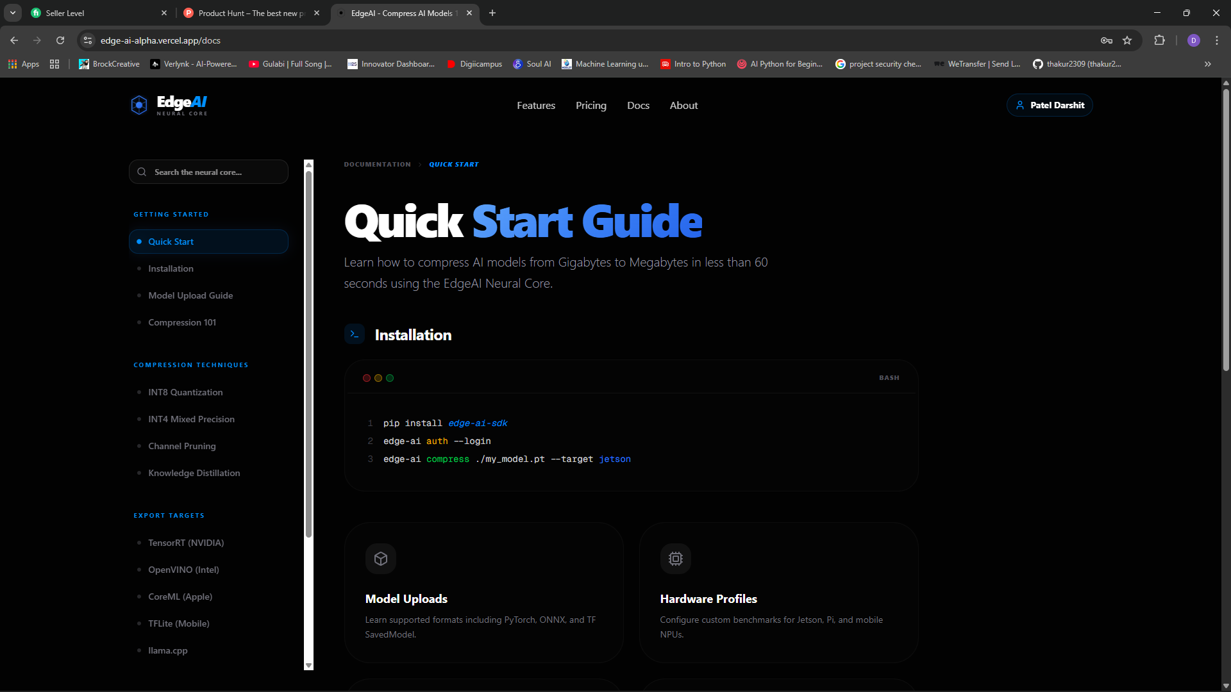Click the terminal icon beside Installation heading

tap(355, 334)
